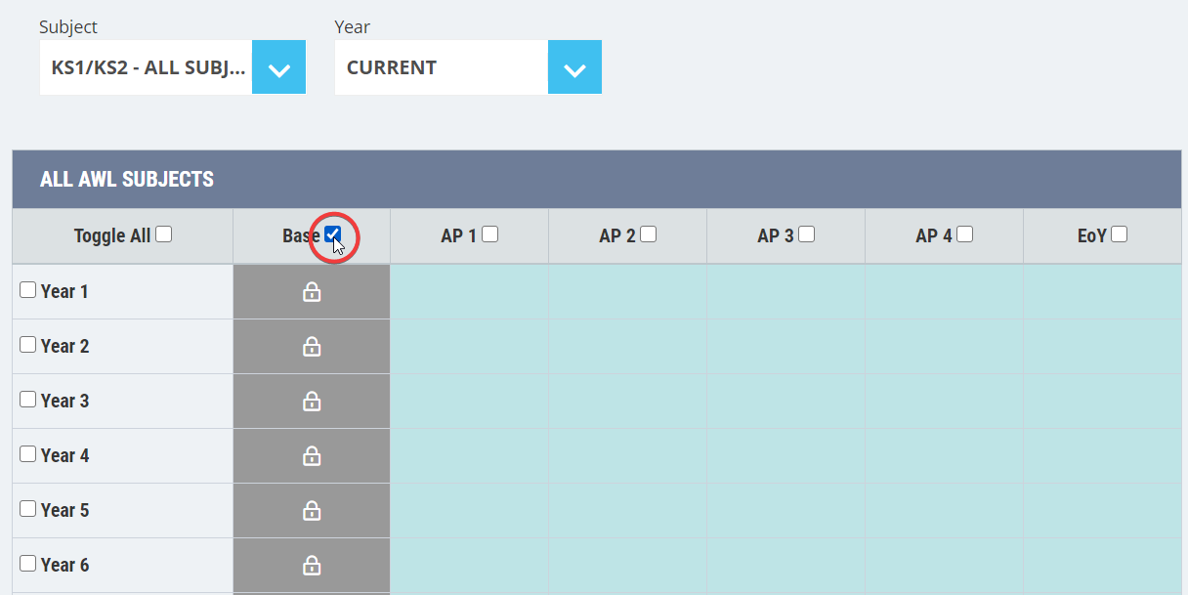Tick the Year 6 row checkbox
1188x595 pixels.
(28, 564)
